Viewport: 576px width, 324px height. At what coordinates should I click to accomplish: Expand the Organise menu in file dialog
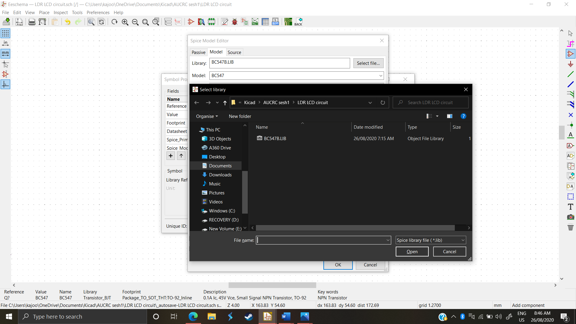click(207, 116)
